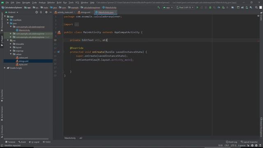Click the locate-current-file target icon in Project panel
Viewport: 263px width, 148px height.
coord(37,12)
